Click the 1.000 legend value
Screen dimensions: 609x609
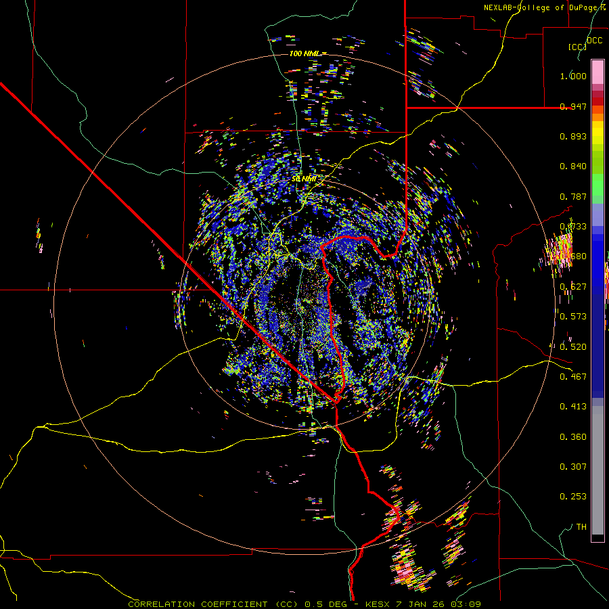[x=573, y=76]
